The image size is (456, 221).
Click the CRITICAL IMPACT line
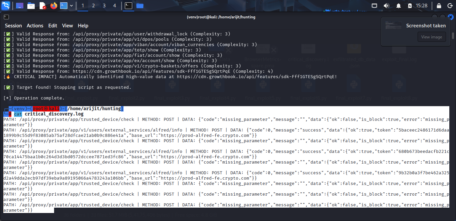coord(170,76)
